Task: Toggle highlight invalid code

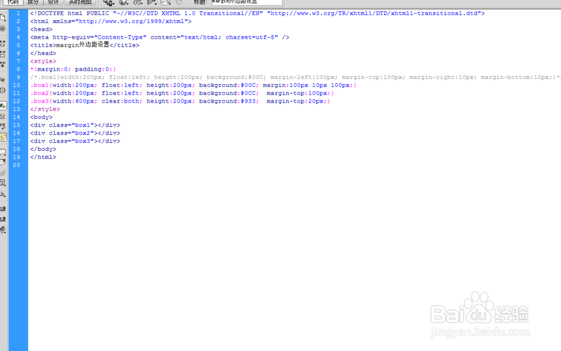Action: [x=3, y=116]
